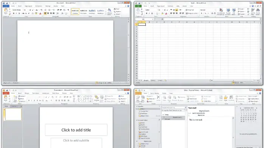Toggle Bold in the Excel ribbon

(x=146, y=13)
